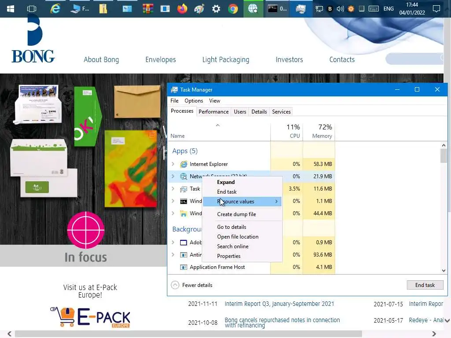This screenshot has height=338, width=451.
Task: Open the touch keyboard tray icon
Action: tap(373, 9)
